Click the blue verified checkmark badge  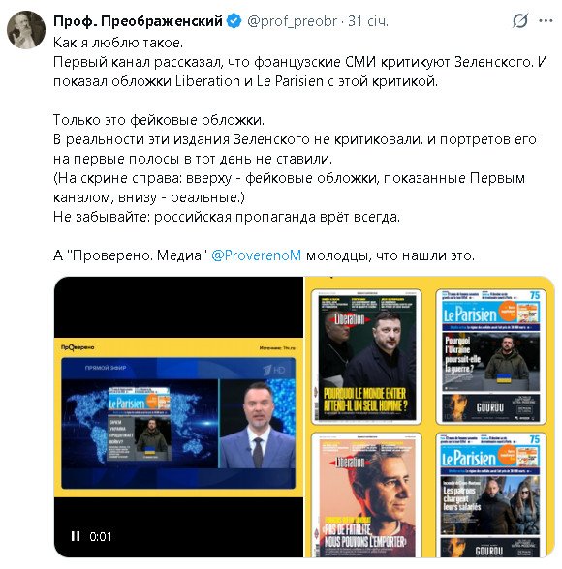click(x=234, y=21)
